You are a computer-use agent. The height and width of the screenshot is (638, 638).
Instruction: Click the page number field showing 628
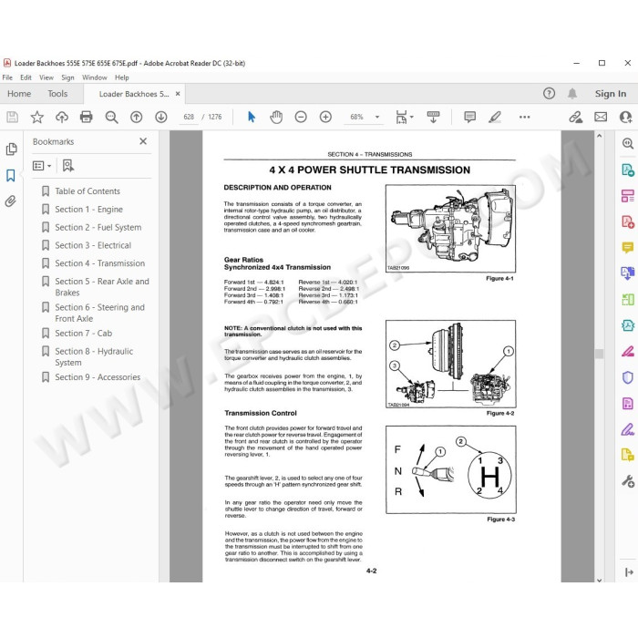coord(189,118)
